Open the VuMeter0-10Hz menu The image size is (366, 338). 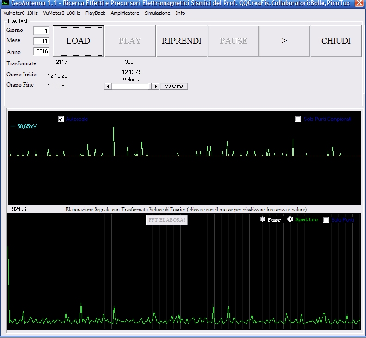point(21,13)
